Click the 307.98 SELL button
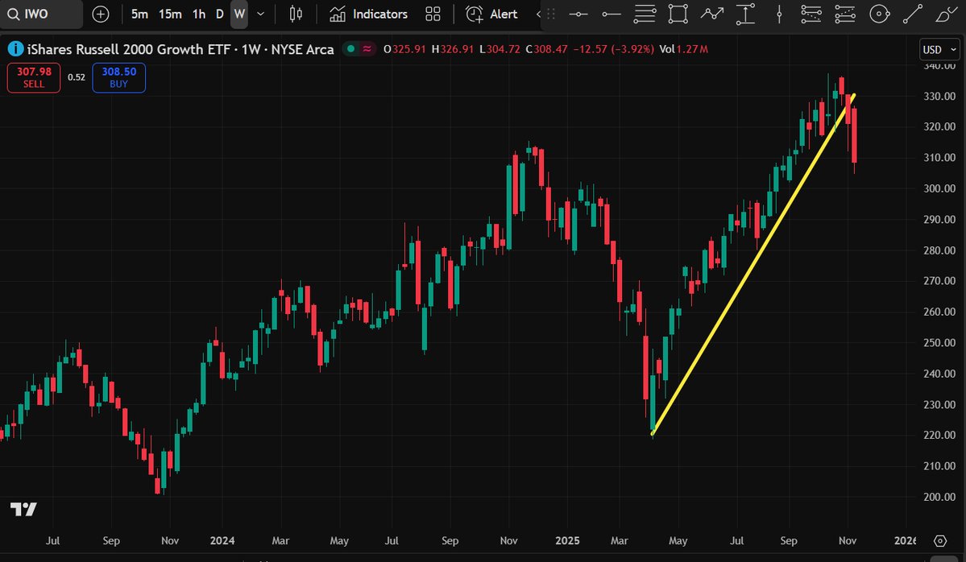 34,77
